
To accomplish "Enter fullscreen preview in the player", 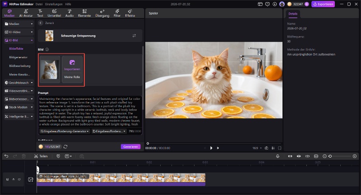I will pyautogui.click(x=280, y=148).
